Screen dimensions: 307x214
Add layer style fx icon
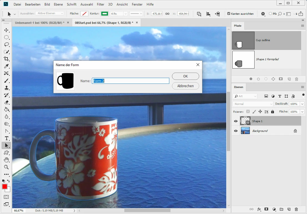(x=259, y=209)
